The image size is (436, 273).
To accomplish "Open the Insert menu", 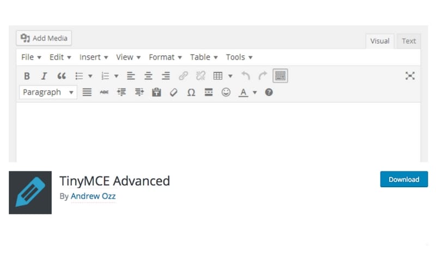I will (94, 57).
